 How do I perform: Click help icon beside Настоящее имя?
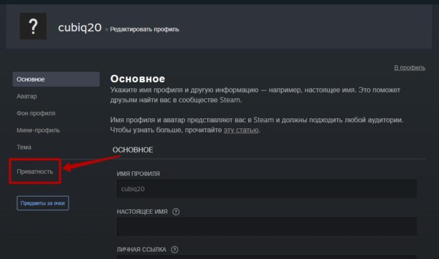[x=176, y=212]
